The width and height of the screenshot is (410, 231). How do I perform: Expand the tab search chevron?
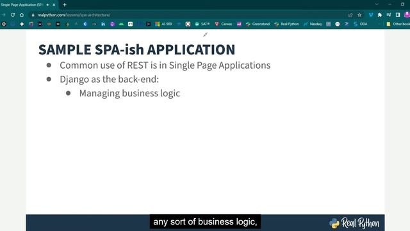click(377, 4)
